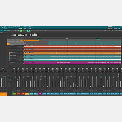Click the pan knob on the magenta mixer channel

(40, 69)
